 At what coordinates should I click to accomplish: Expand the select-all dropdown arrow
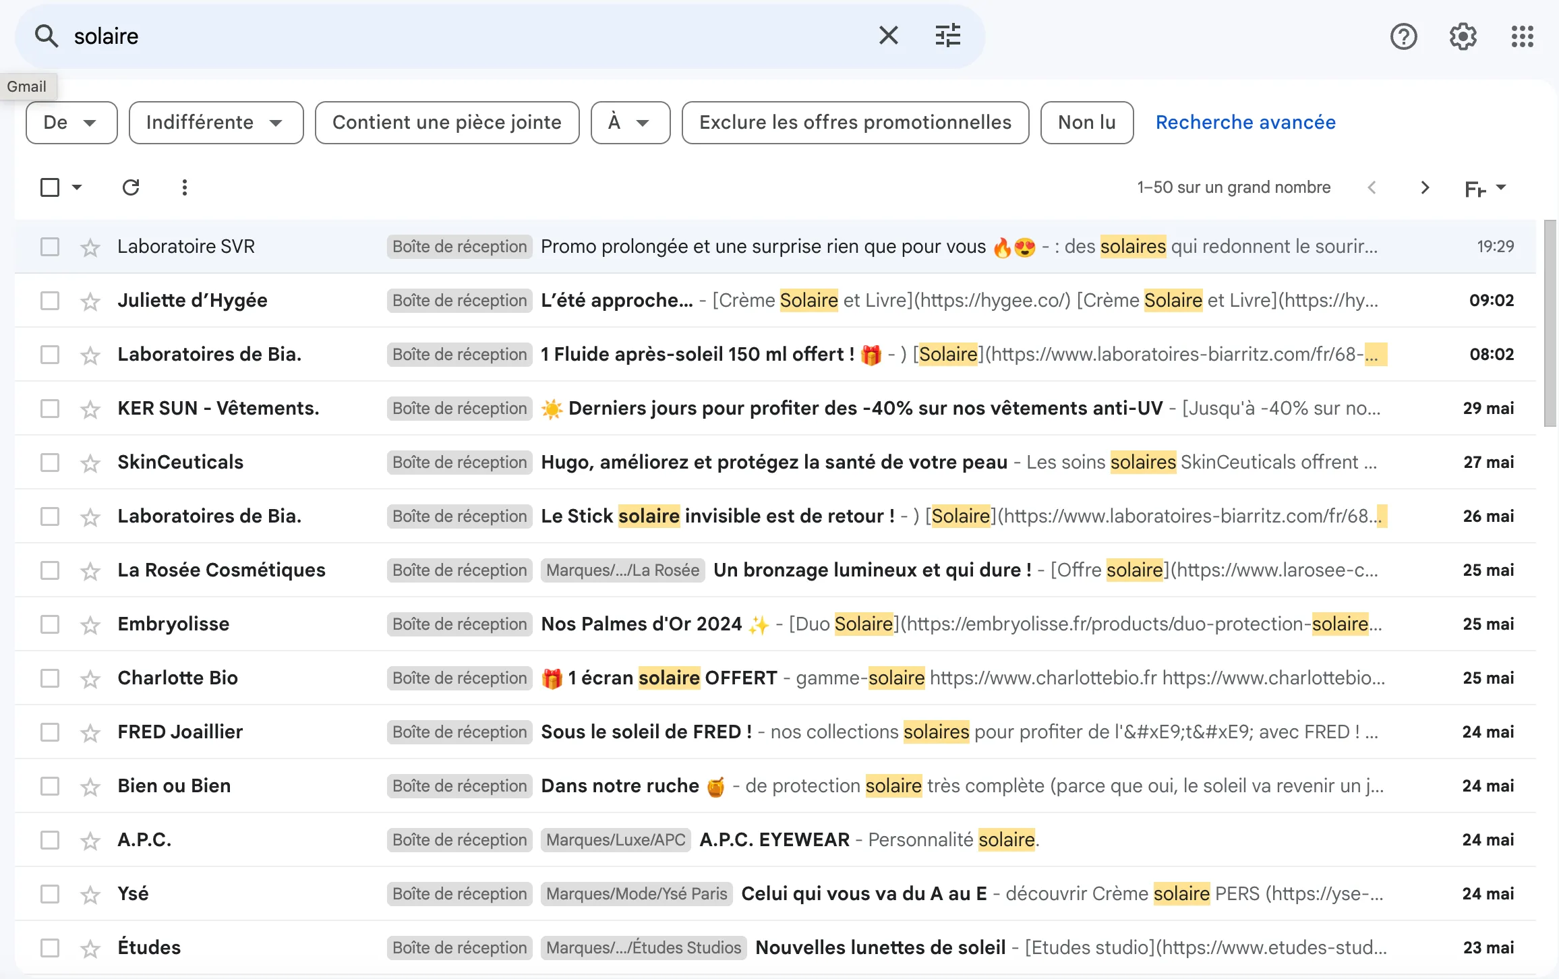pos(77,187)
